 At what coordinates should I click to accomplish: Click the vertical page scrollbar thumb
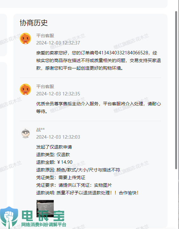[x=176, y=90]
